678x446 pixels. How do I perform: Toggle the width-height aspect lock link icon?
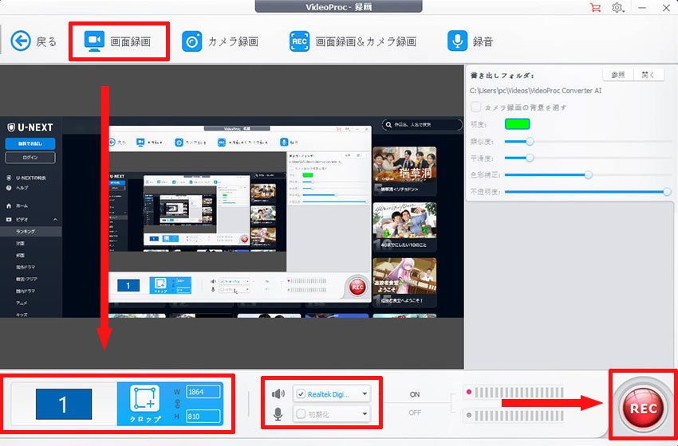point(177,404)
